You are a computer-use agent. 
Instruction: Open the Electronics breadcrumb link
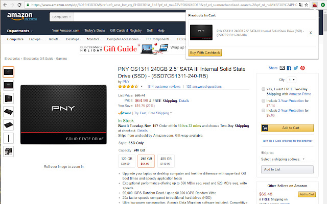pos(12,59)
